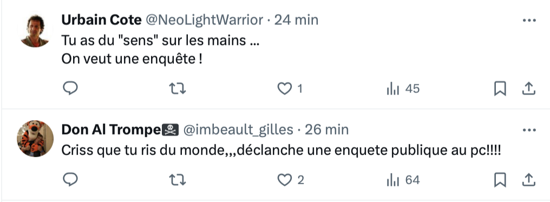
Task: Reply to Don Al Trompe's tweet
Action: coord(70,180)
